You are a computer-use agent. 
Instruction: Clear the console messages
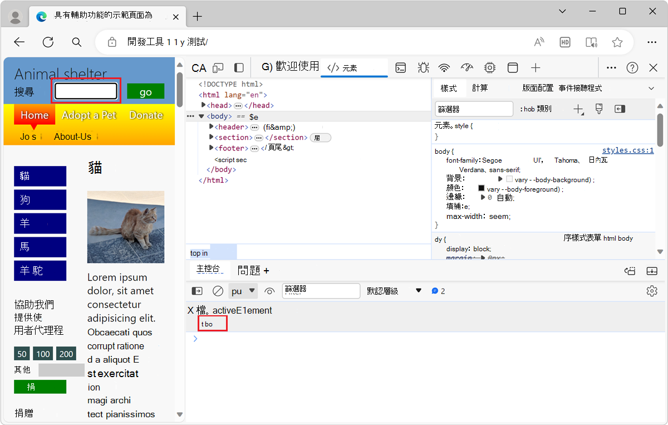pos(218,290)
